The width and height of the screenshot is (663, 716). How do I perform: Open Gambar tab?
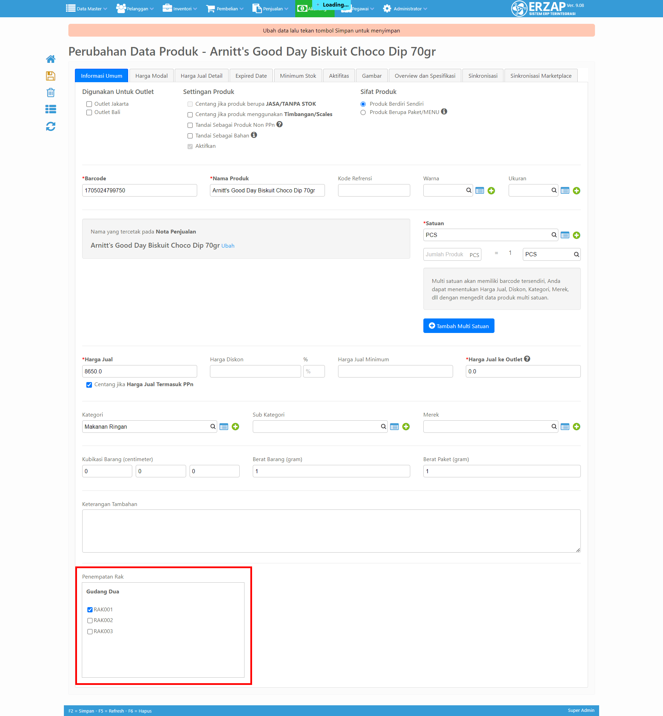[x=372, y=76]
